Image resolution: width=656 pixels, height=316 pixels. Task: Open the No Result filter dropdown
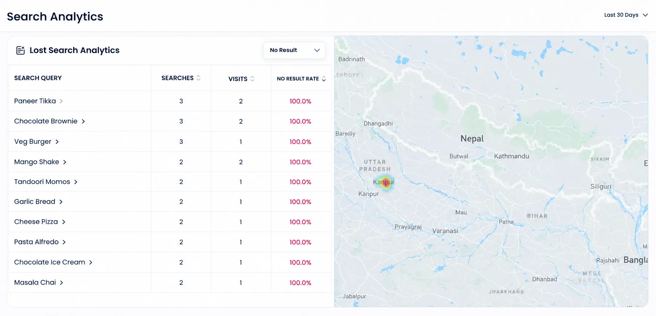coord(294,50)
